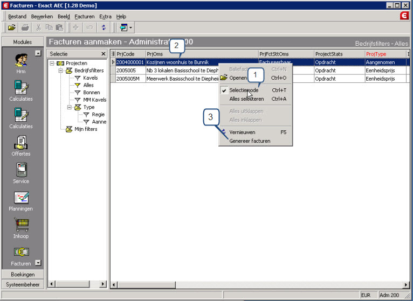This screenshot has width=413, height=301.
Task: Open the Planningen module
Action: tap(21, 200)
